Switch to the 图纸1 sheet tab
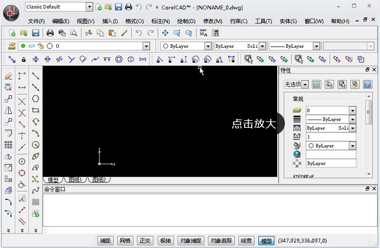The width and height of the screenshot is (380, 248). pyautogui.click(x=75, y=180)
